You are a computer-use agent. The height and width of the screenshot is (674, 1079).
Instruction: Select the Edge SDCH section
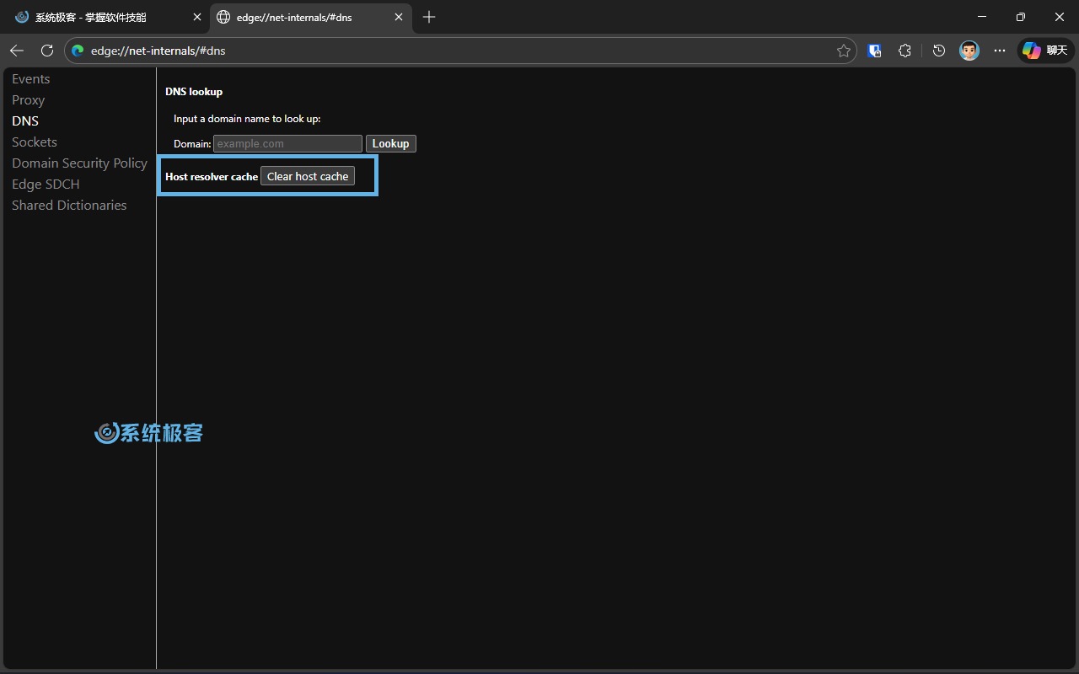pyautogui.click(x=46, y=184)
